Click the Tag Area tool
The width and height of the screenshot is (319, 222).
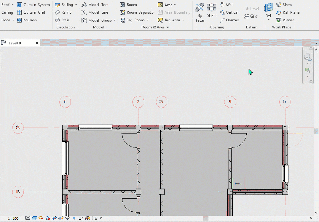tap(169, 20)
